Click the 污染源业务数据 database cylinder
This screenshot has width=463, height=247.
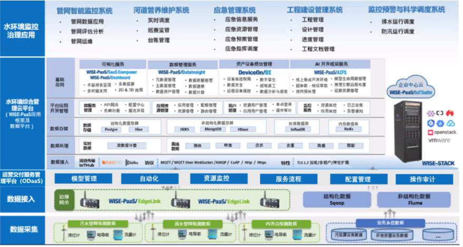[348, 234]
